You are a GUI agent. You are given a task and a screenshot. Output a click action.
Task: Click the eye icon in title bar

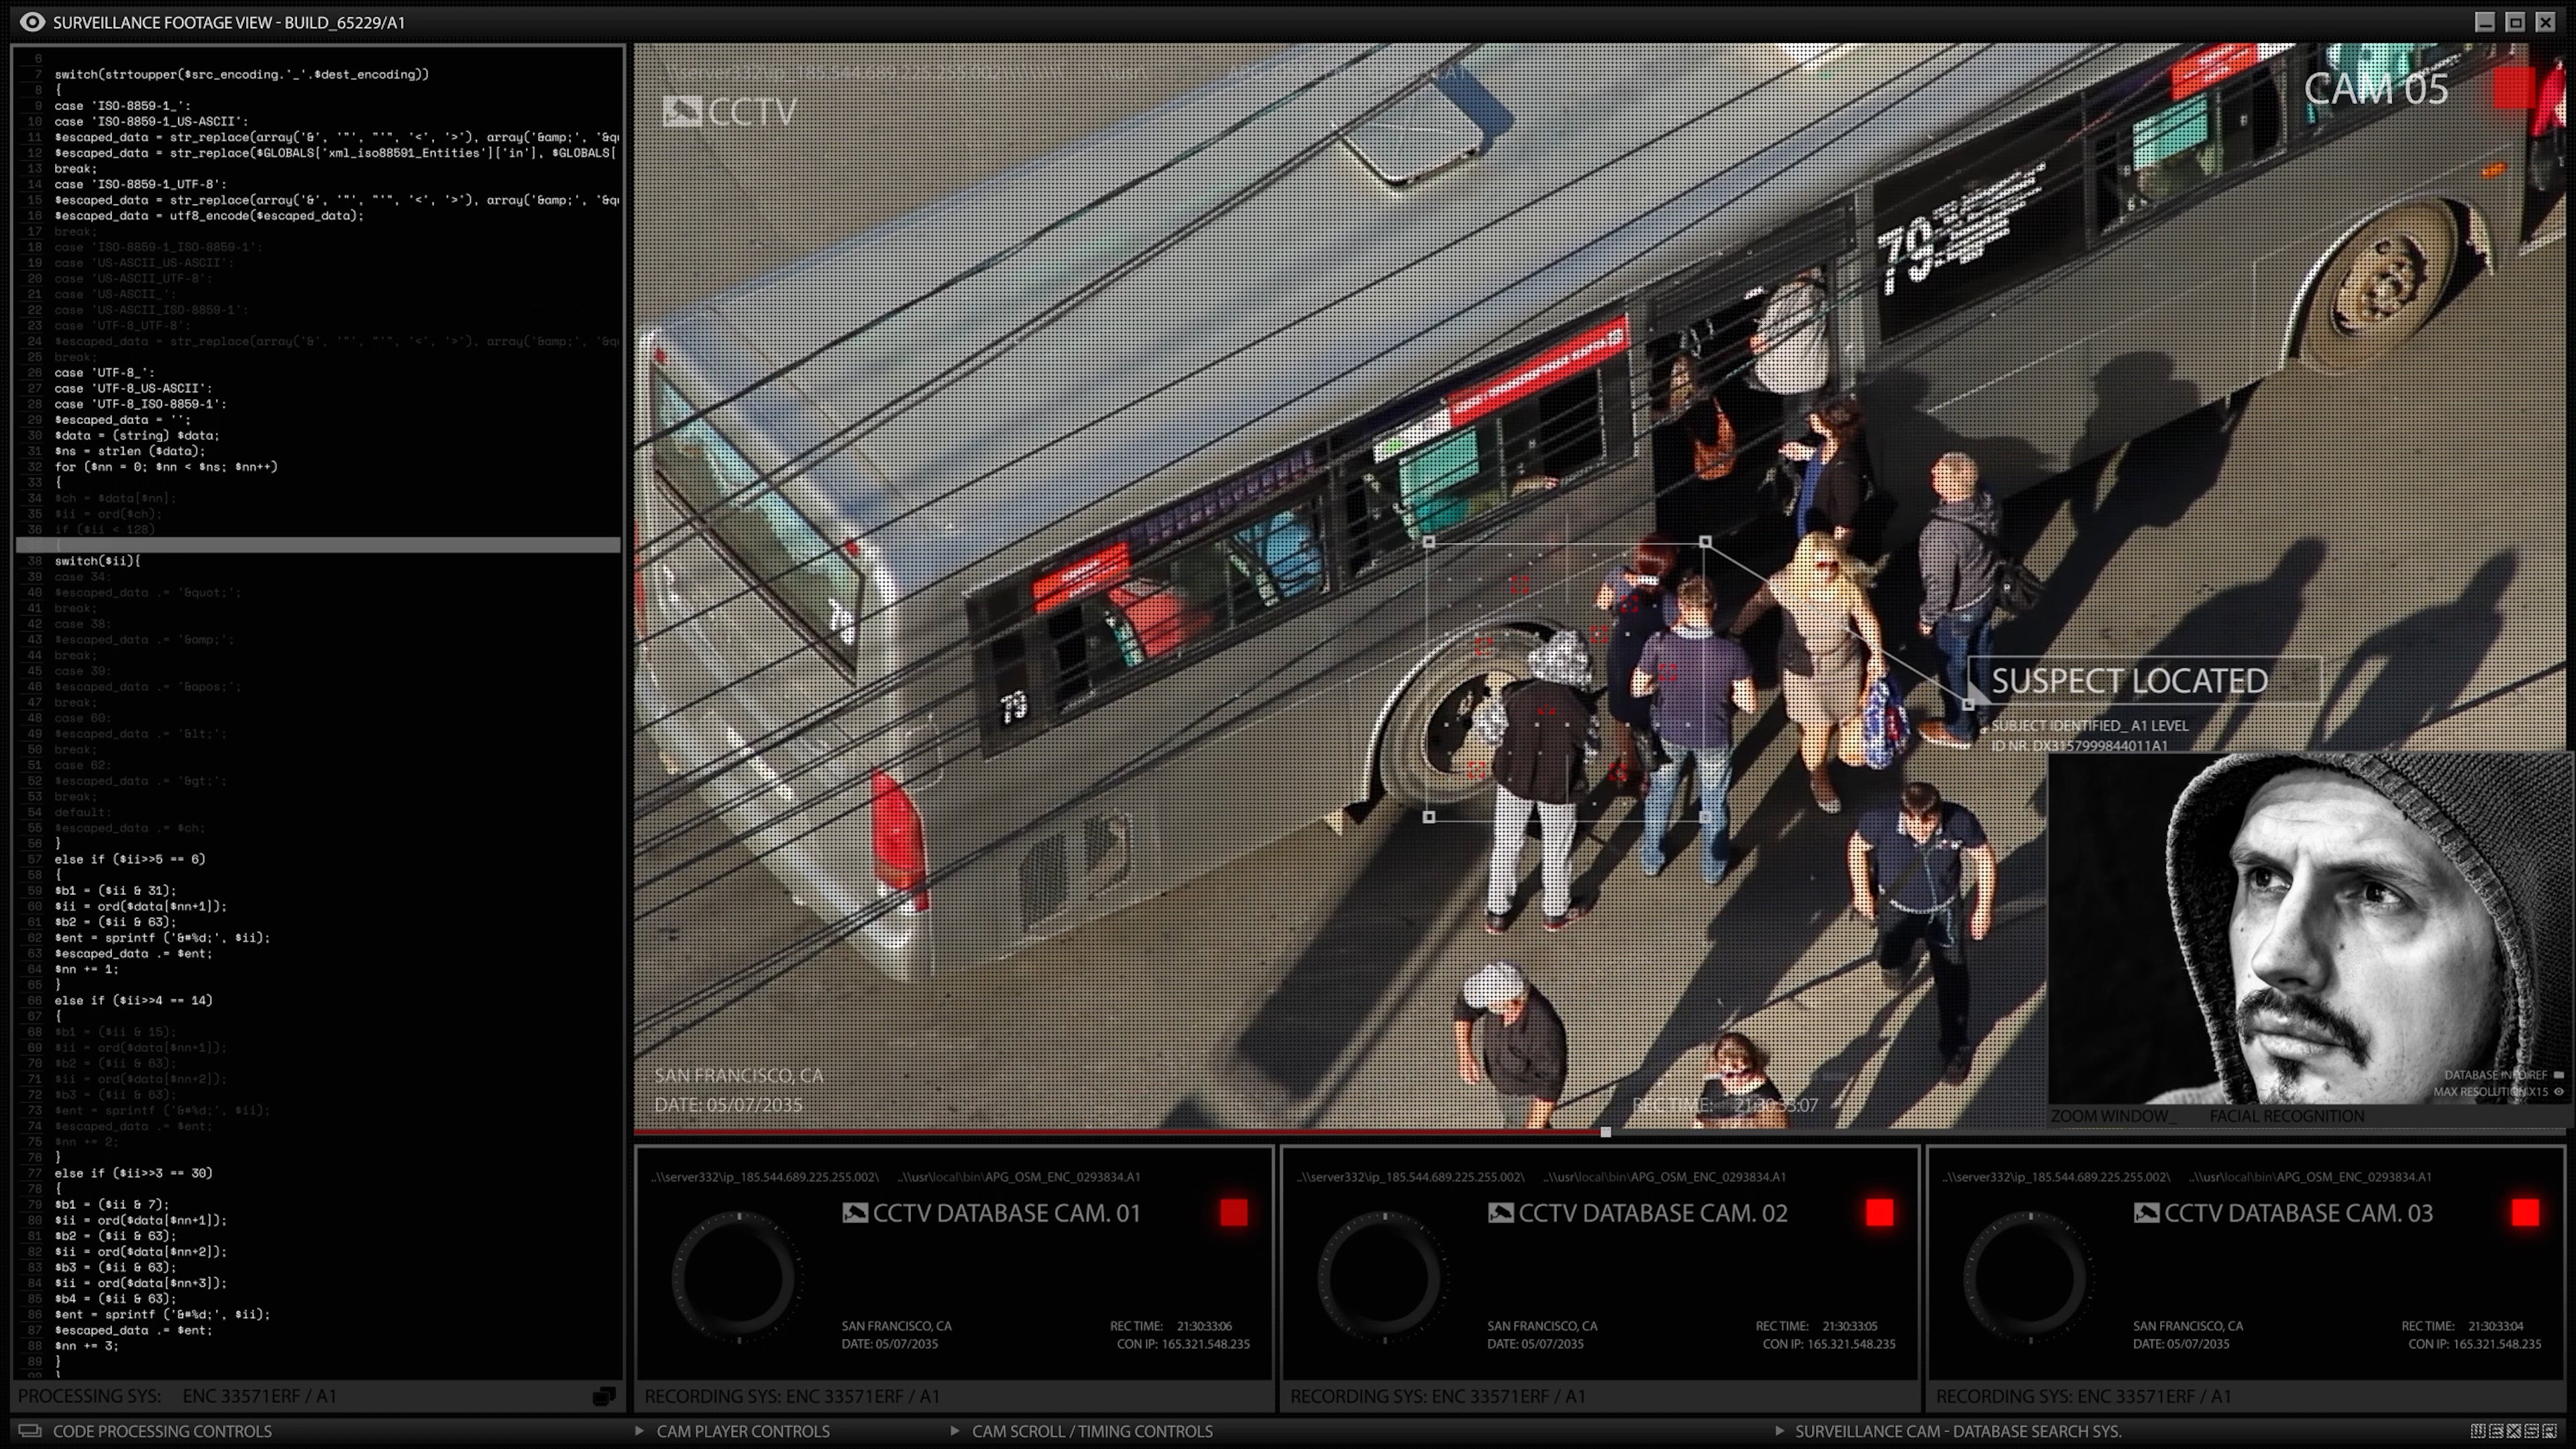click(x=32, y=22)
